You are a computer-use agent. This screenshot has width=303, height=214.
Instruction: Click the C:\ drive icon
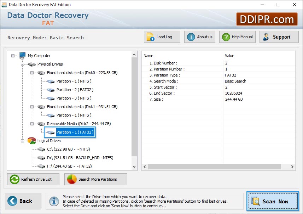[x=41, y=149]
